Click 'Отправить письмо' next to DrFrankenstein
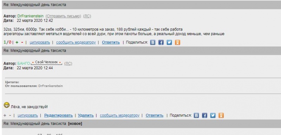 click(x=63, y=16)
